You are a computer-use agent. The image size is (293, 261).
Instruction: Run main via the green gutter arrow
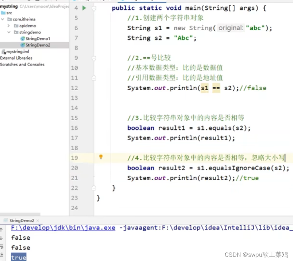point(84,8)
